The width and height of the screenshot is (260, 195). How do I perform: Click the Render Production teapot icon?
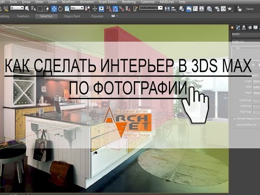pos(230,9)
